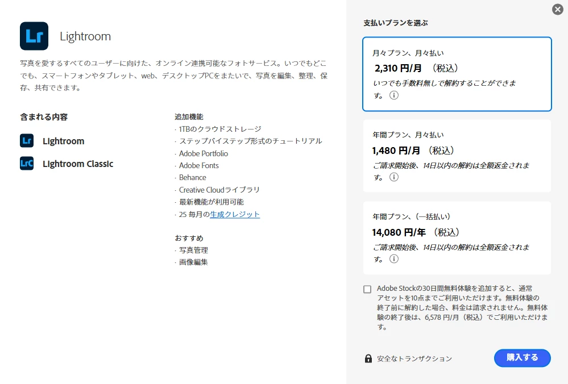Click '最新機能が利用可能' feature text
Screen dimensions: 568x384
coord(211,202)
